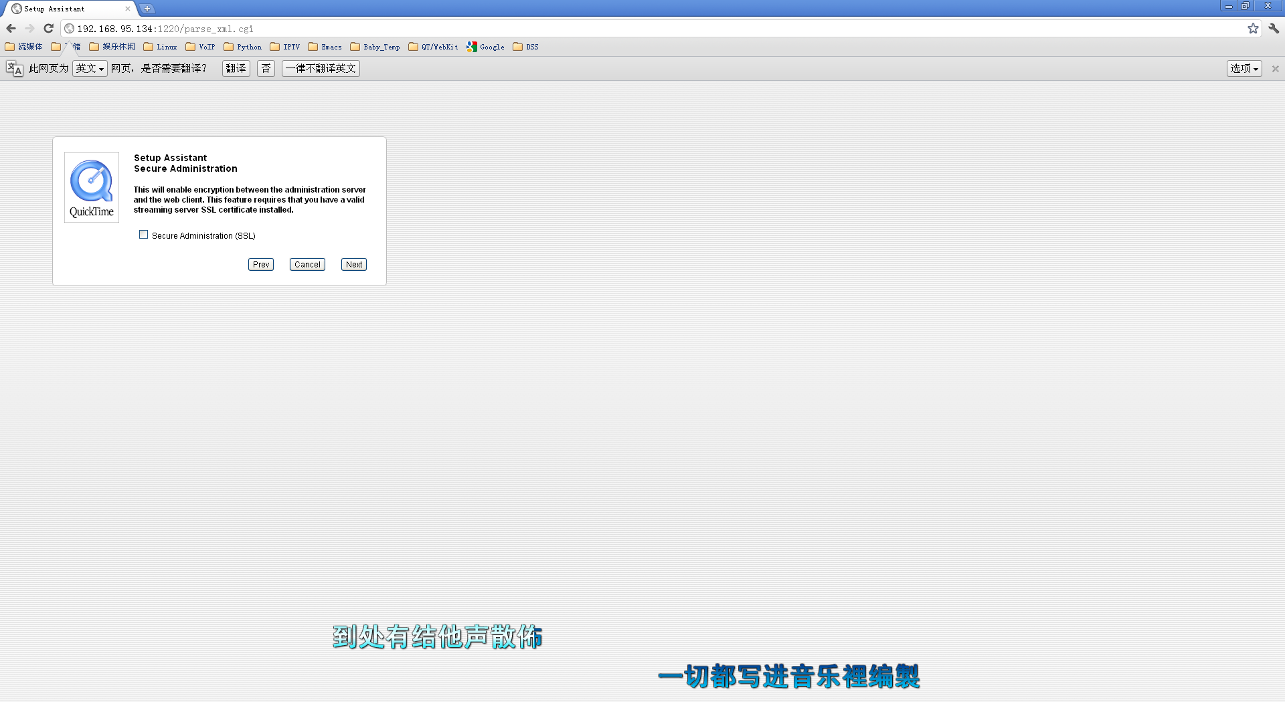Bookmark this page with the star icon
The height and width of the screenshot is (702, 1285).
pos(1253,28)
